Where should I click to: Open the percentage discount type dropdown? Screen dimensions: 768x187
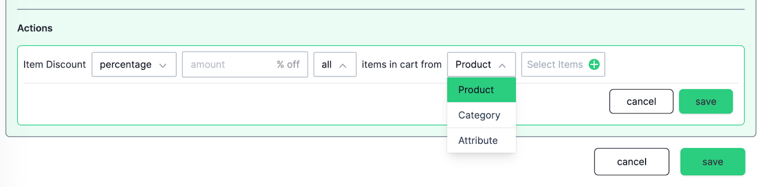point(134,65)
